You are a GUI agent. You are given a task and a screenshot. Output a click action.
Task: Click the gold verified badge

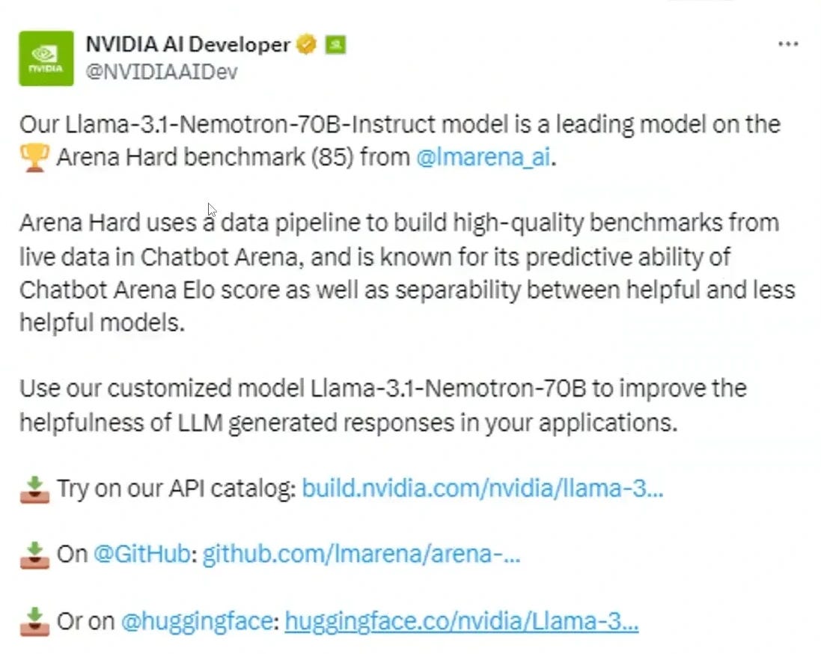pyautogui.click(x=306, y=44)
